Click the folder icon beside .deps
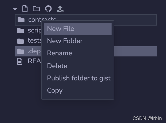 click(x=21, y=51)
